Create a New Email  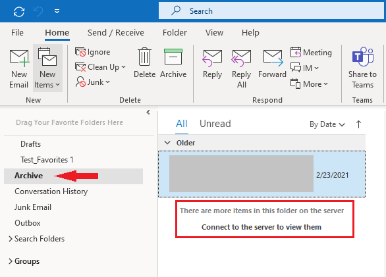[x=19, y=68]
